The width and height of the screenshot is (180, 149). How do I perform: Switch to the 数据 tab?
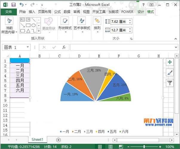(x=67, y=12)
